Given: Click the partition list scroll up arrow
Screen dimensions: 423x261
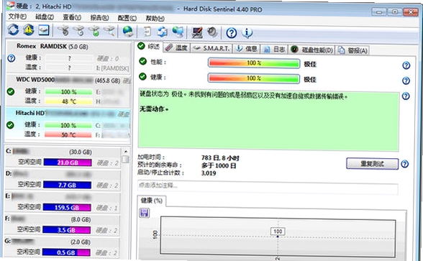Looking at the screenshot, I should click(x=125, y=152).
